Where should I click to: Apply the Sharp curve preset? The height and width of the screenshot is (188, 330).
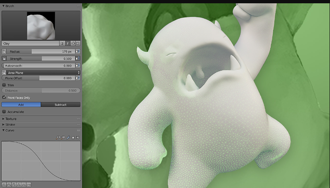pyautogui.click(x=19, y=185)
